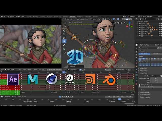162x121 pixels.
Task: Open the Render menu
Action: 12,16
